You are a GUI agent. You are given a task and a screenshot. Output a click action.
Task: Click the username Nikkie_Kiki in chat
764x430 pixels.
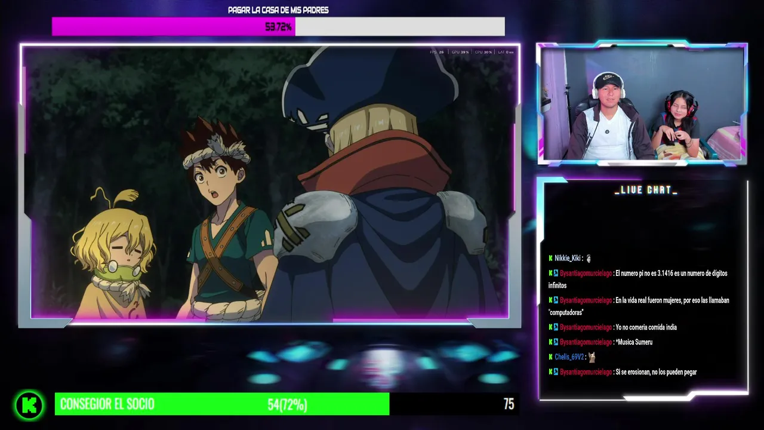pos(567,258)
